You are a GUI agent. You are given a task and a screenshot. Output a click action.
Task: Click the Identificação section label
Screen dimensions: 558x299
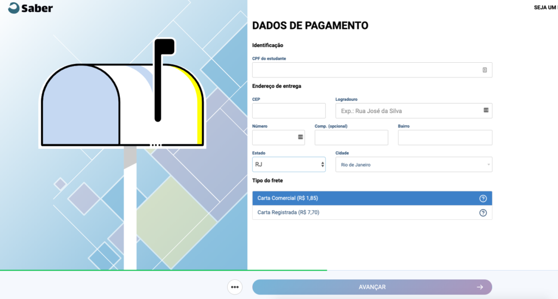[x=268, y=45]
